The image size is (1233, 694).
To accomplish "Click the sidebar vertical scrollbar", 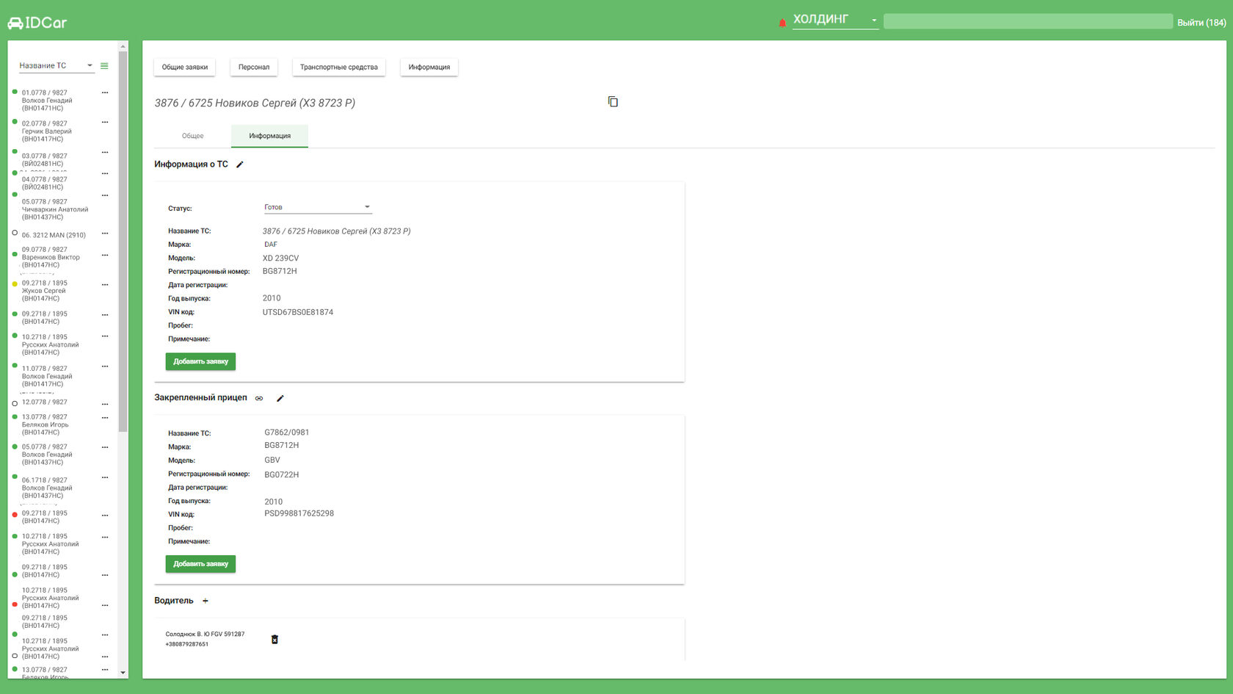I will 123,241.
